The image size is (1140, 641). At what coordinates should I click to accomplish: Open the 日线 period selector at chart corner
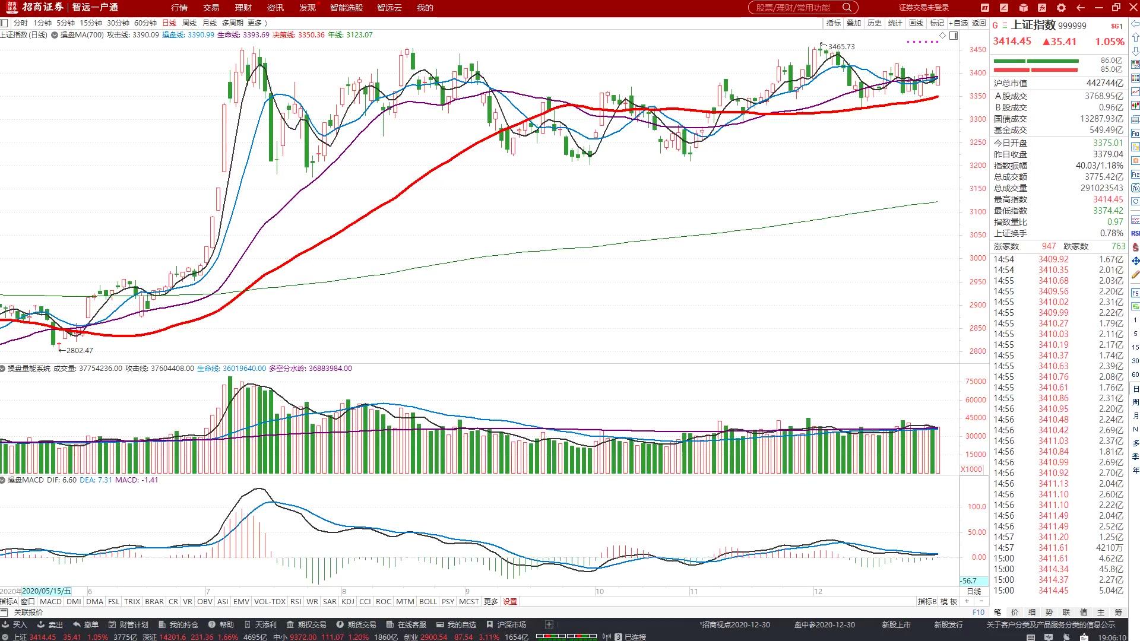click(974, 592)
